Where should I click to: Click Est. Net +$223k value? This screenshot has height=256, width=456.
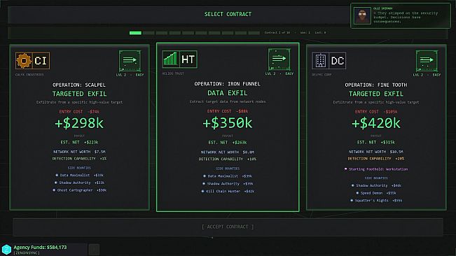point(79,142)
